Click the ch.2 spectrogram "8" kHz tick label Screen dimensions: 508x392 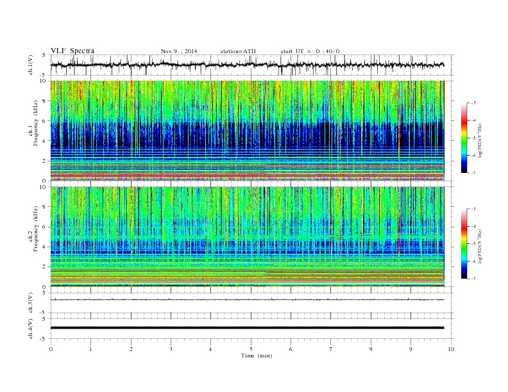coord(45,207)
